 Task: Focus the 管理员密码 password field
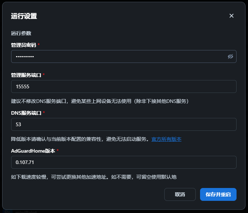coord(118,56)
